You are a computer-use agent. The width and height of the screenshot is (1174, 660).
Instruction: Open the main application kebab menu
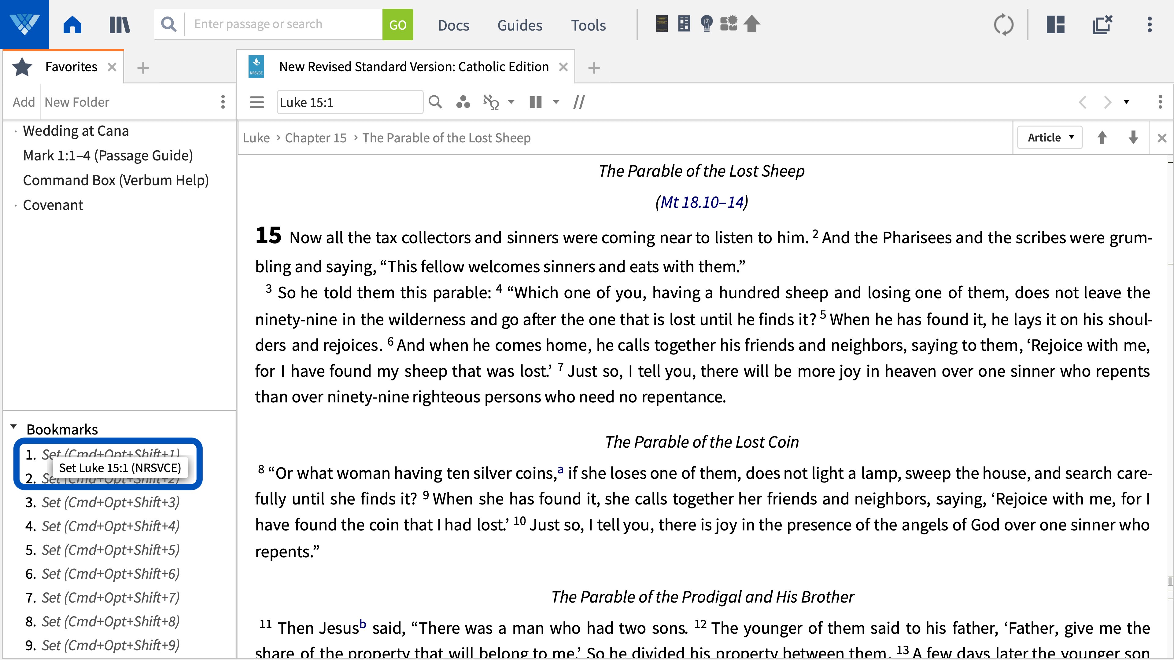point(1150,24)
